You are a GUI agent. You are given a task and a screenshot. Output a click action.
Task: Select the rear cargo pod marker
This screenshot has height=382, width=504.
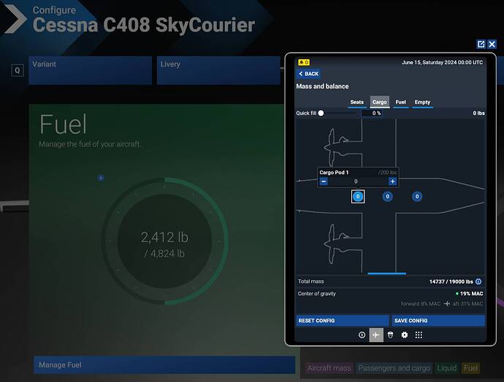[x=417, y=197]
